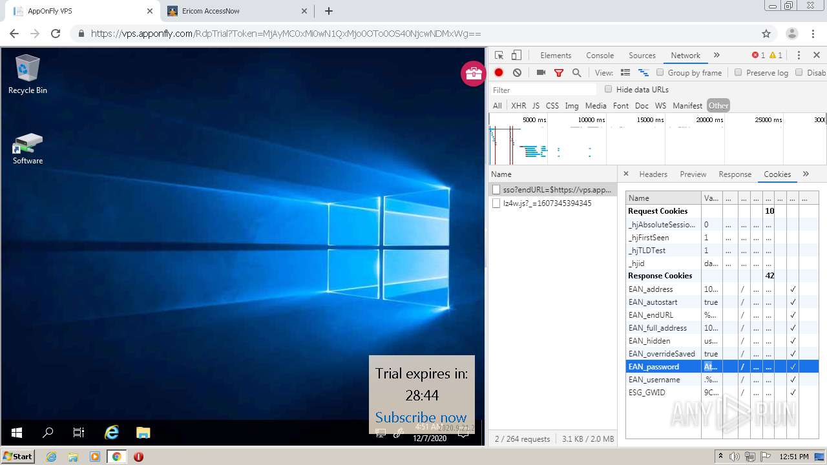Filter requests by JS type
This screenshot has height=465, width=827.
(x=536, y=106)
